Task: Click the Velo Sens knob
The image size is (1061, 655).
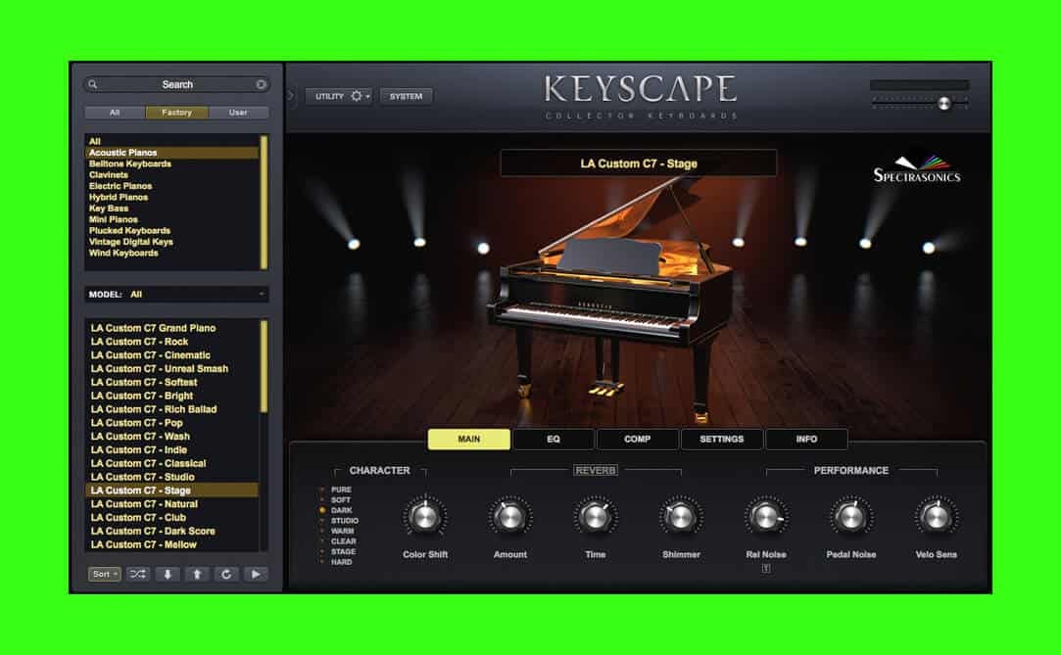Action: pyautogui.click(x=937, y=517)
